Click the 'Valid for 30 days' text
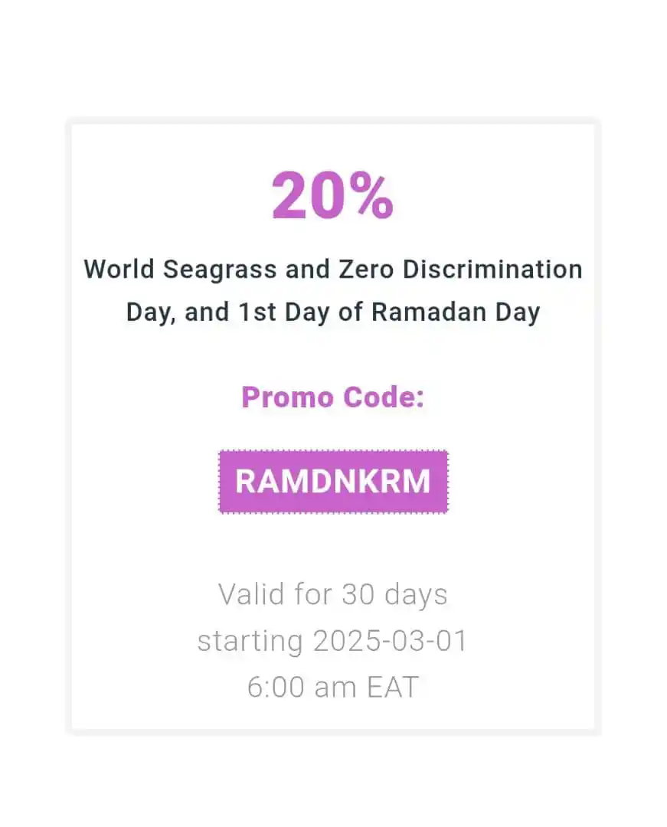 click(x=333, y=594)
